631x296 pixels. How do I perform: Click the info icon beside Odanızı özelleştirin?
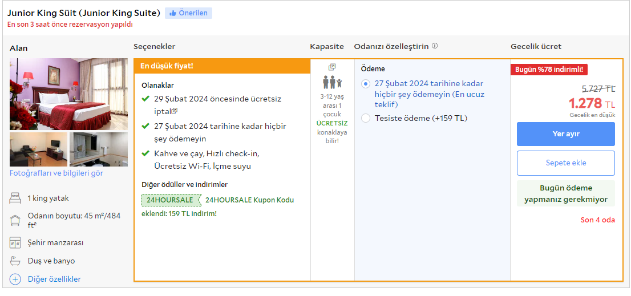pos(435,46)
